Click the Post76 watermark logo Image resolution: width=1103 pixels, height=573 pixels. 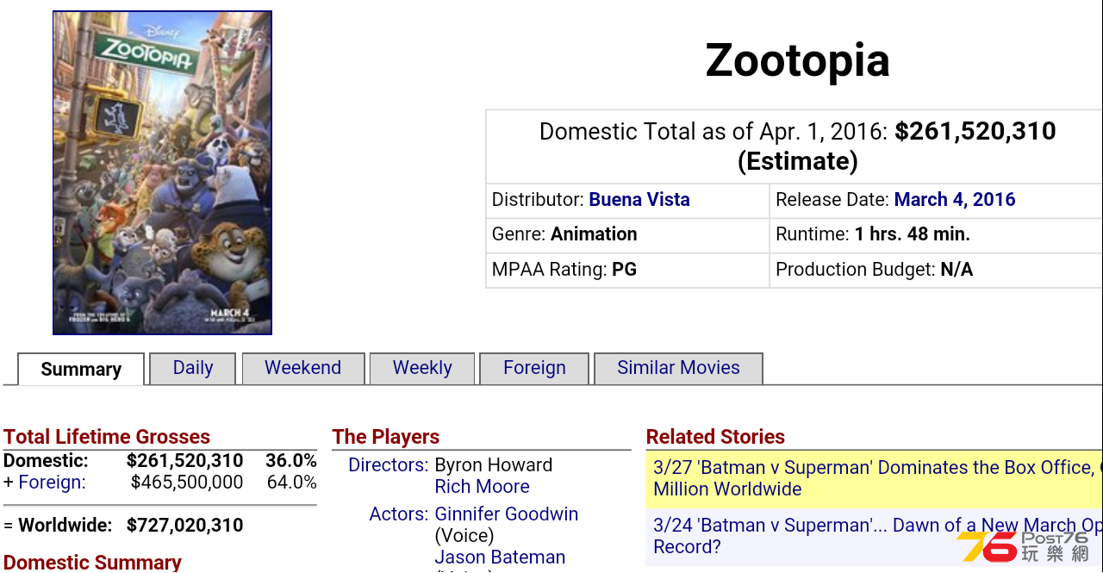pos(1024,546)
